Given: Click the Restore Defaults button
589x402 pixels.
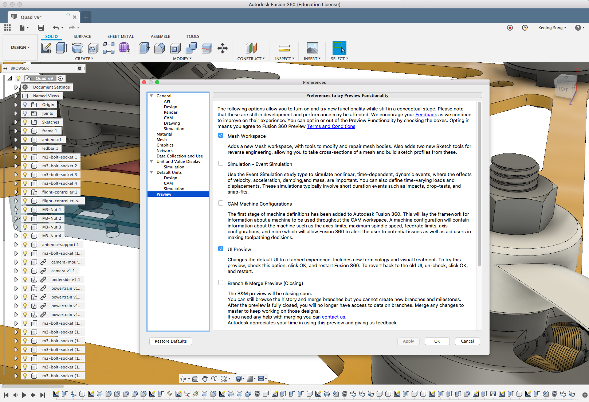Looking at the screenshot, I should (170, 341).
